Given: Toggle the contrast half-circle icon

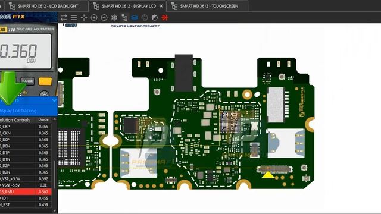Looking at the screenshot, I should (155, 17).
